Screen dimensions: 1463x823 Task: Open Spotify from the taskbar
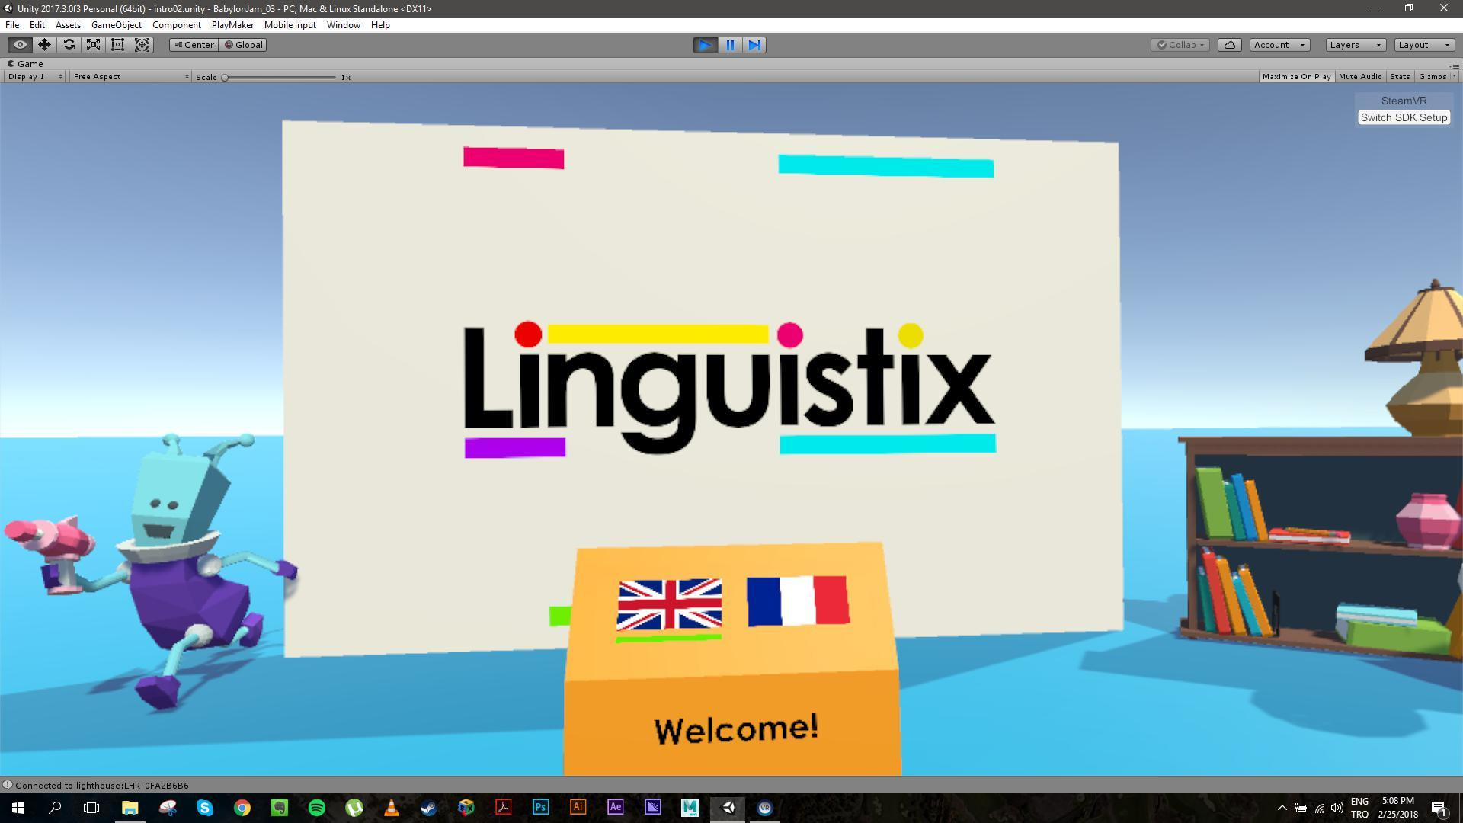(317, 808)
